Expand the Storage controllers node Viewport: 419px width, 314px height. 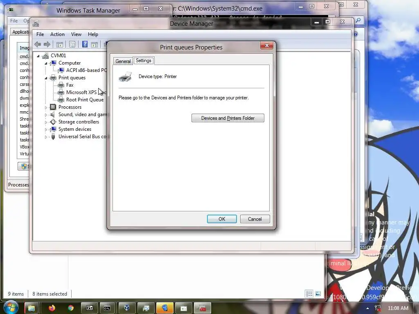point(46,122)
